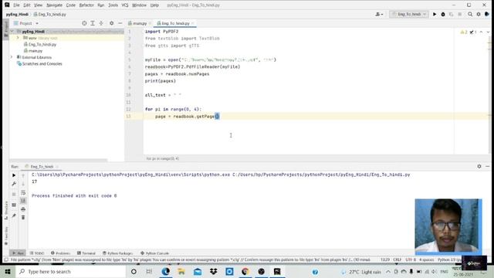Click line 13 in the code editor
The image size is (494, 278).
pyautogui.click(x=316, y=117)
